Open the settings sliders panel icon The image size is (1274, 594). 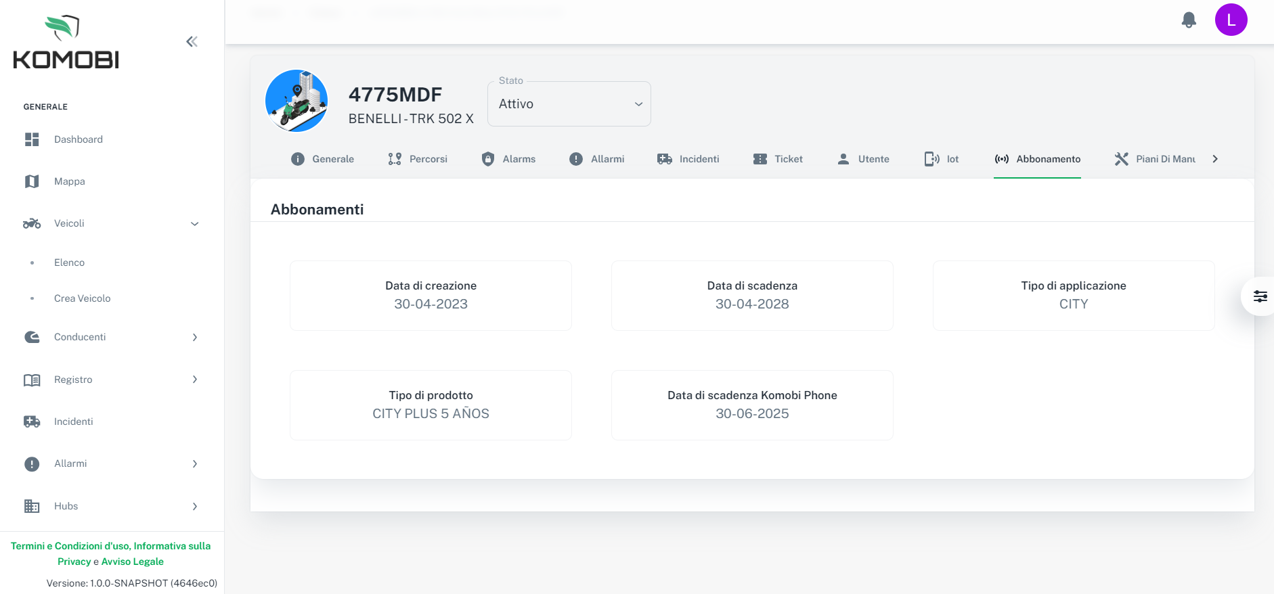pyautogui.click(x=1260, y=296)
